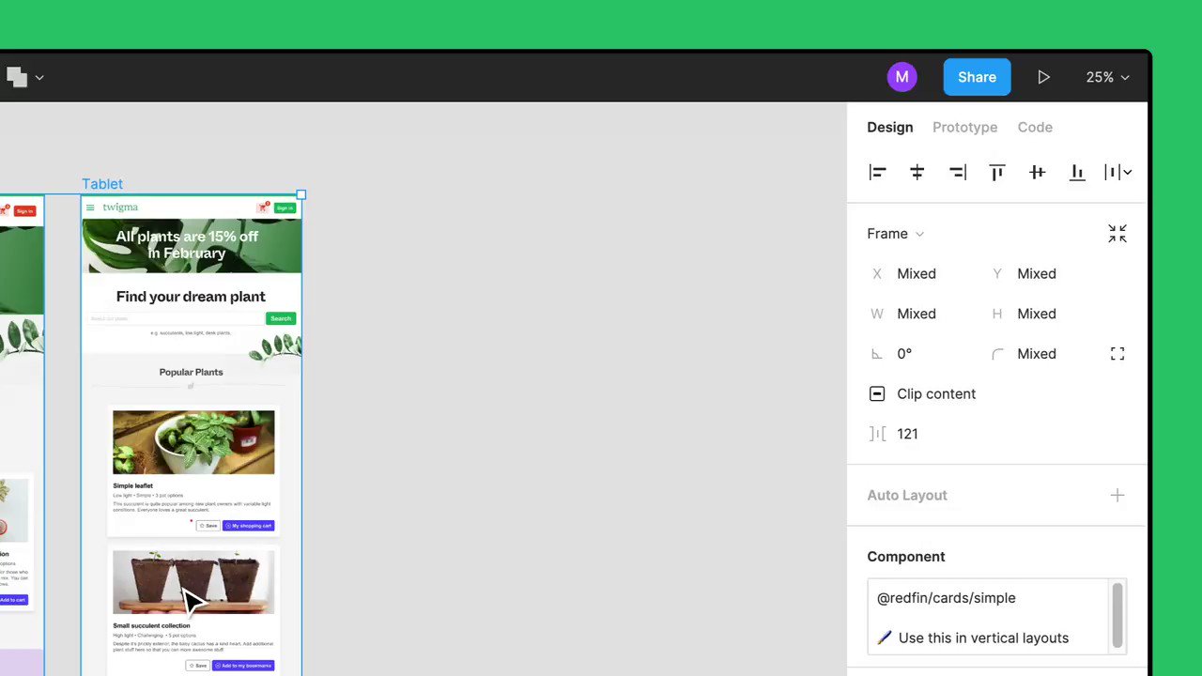Click the component description scrollbar
Viewport: 1202px width, 676px height.
pos(1117,615)
